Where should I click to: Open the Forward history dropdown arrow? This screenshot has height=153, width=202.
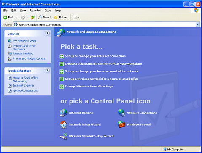pos(28,17)
